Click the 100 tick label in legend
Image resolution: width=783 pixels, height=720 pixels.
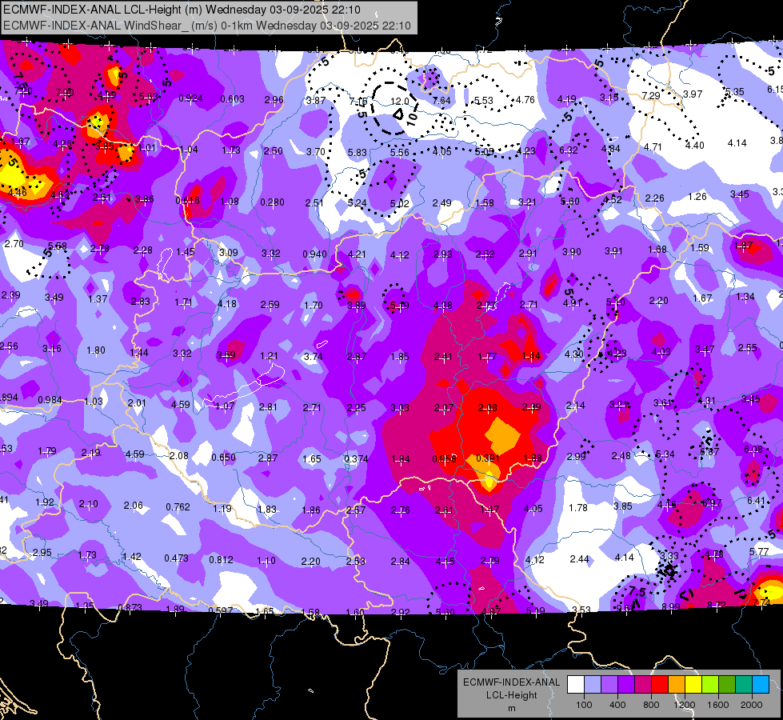tap(584, 705)
